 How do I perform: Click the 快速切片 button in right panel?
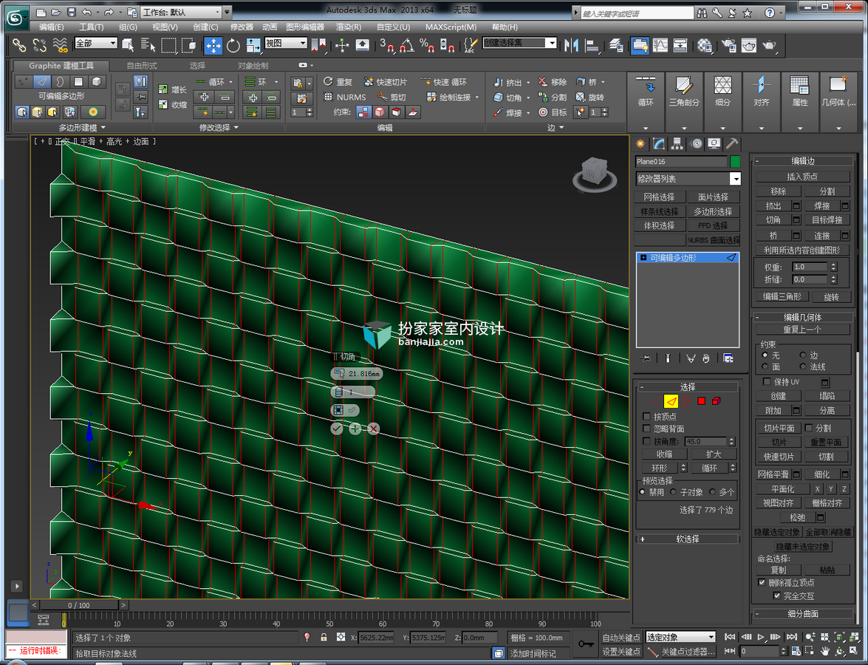[779, 457]
